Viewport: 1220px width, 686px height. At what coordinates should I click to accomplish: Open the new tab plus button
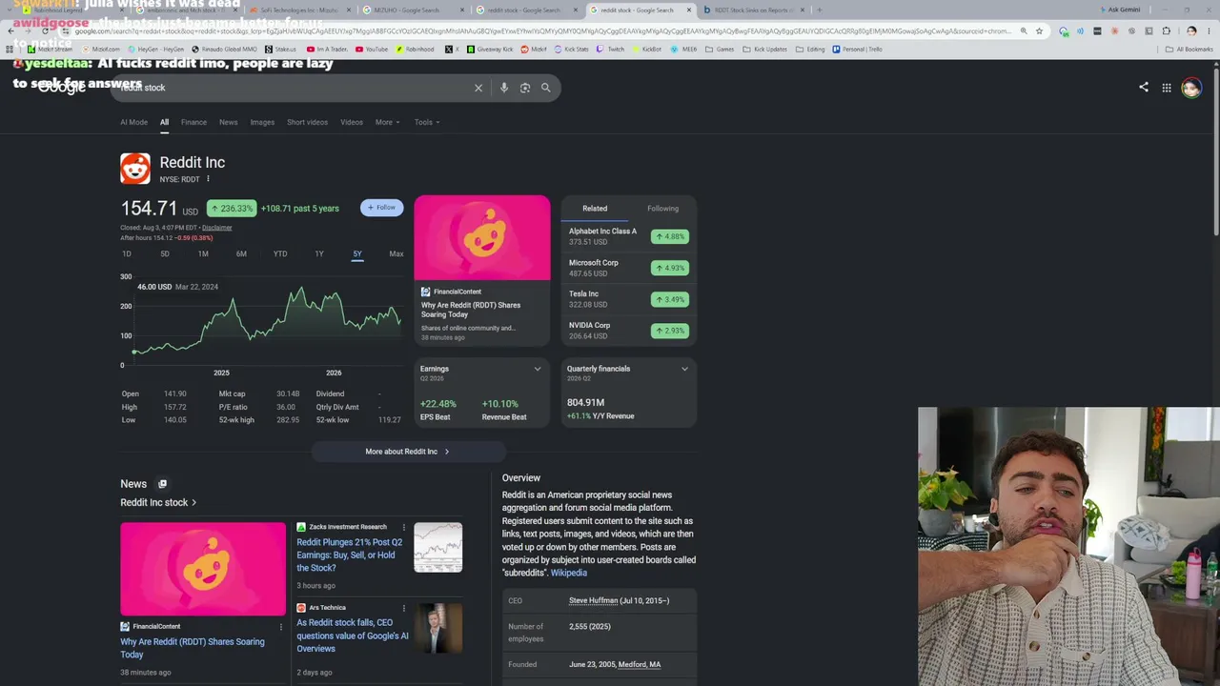[x=819, y=10]
